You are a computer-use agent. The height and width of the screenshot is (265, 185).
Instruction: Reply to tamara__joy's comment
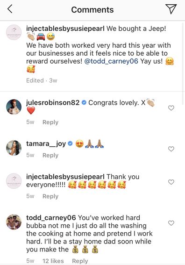tap(50, 155)
